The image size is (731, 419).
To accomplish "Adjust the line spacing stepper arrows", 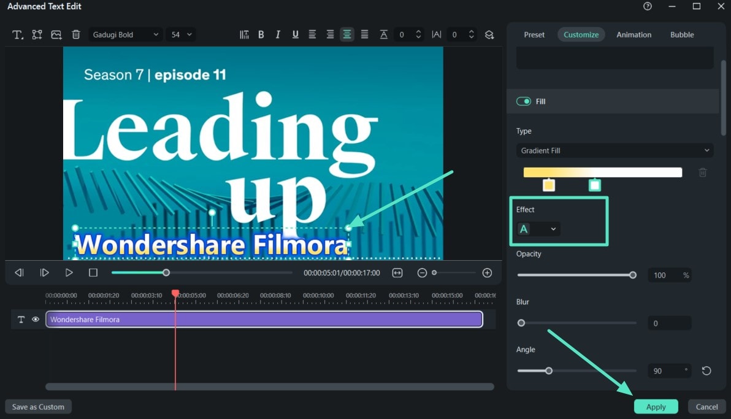I will click(418, 34).
